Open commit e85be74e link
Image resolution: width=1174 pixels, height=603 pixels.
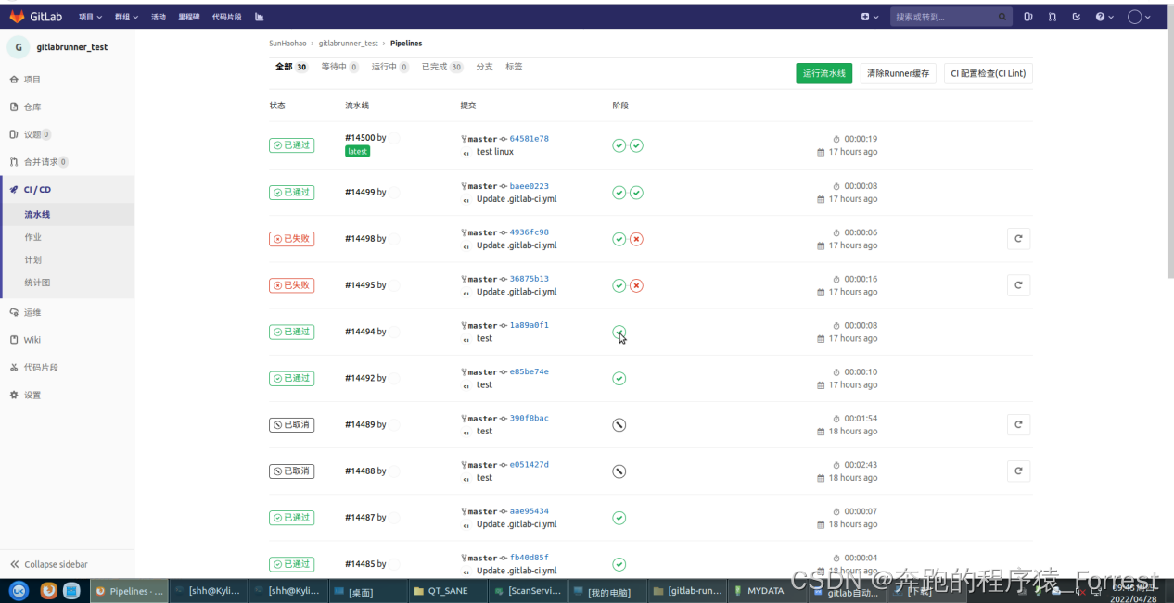tap(529, 371)
